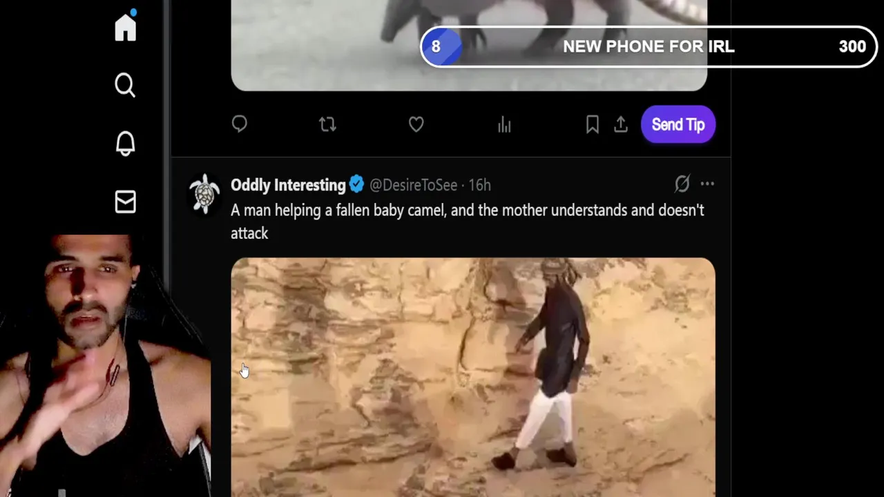This screenshot has height=497, width=884.
Task: Open the armadillo video above
Action: pos(469,44)
